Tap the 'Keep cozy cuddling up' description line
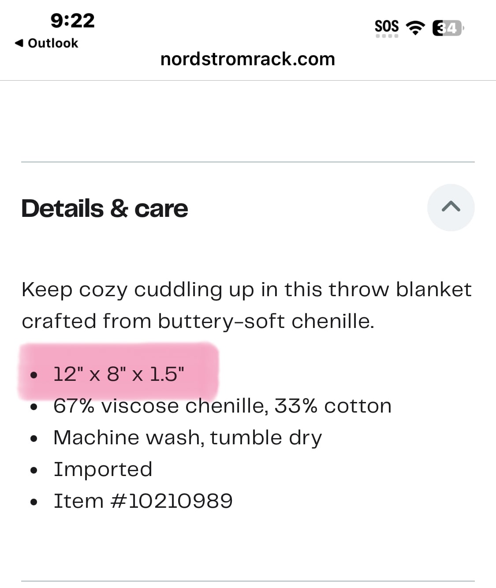Viewport: 496px width, 588px height. 246,290
